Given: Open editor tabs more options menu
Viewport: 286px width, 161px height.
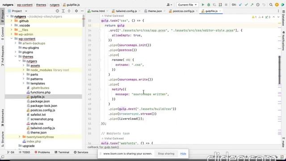Looking at the screenshot, I should (x=278, y=11).
